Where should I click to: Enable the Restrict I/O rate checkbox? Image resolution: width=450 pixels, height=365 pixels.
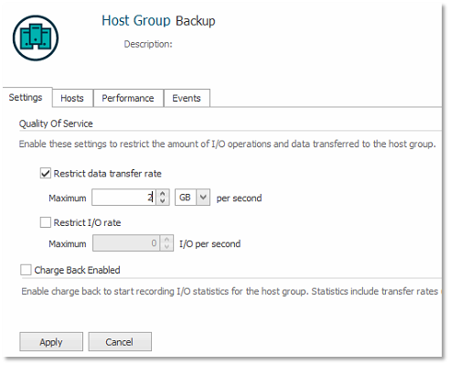[46, 222]
